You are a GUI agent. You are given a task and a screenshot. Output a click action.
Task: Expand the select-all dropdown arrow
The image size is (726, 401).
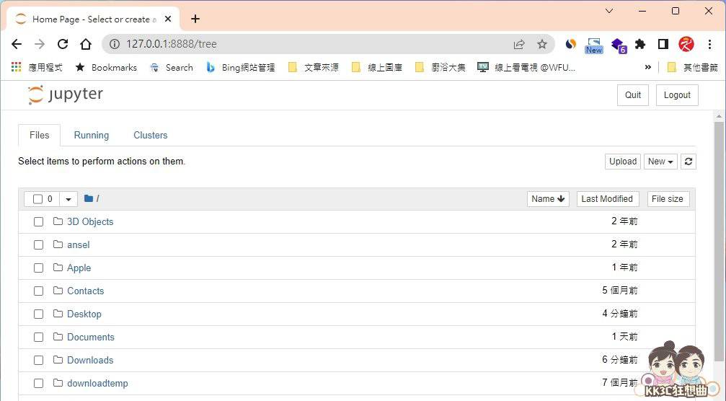[x=68, y=199]
